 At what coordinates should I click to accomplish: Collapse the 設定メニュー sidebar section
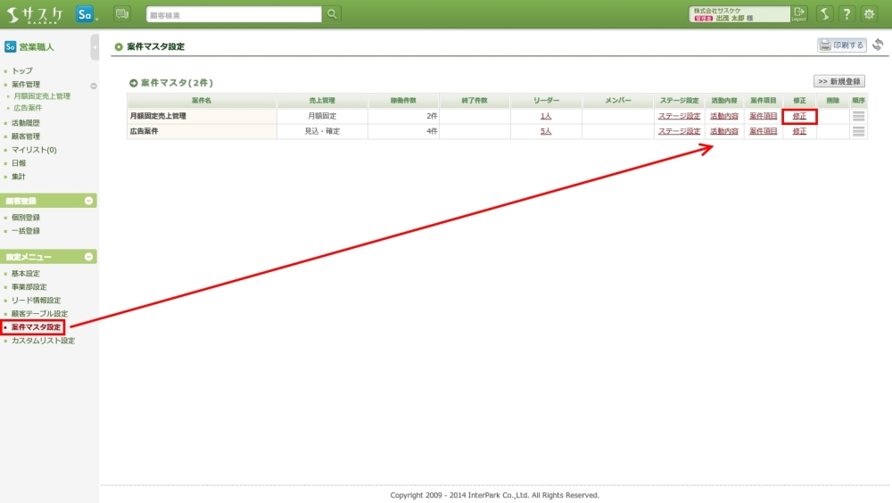click(x=88, y=257)
